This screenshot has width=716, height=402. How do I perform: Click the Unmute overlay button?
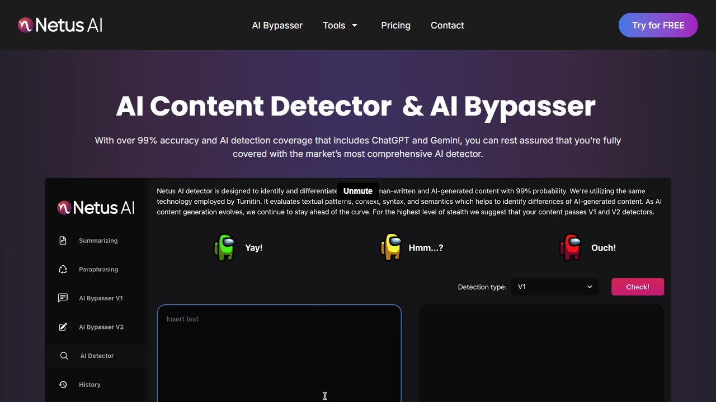coord(358,191)
